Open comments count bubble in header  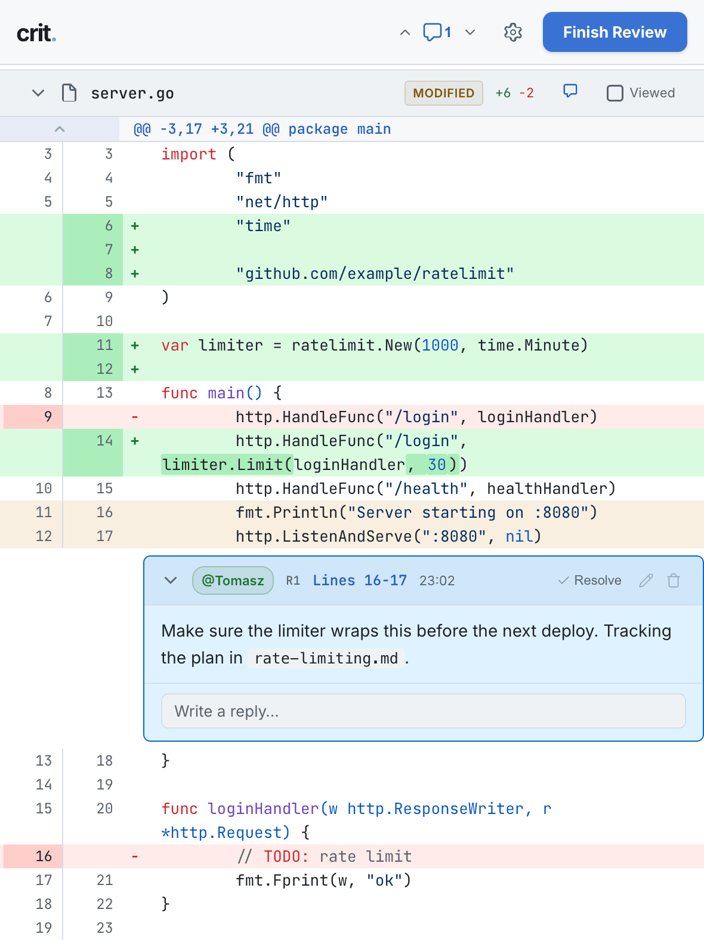[437, 32]
